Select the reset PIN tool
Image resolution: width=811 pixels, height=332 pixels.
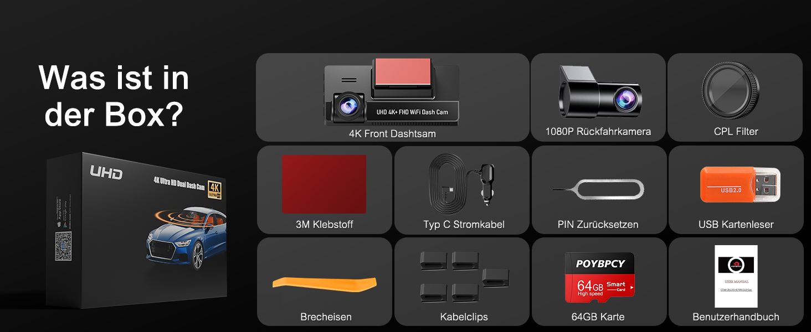coord(598,190)
